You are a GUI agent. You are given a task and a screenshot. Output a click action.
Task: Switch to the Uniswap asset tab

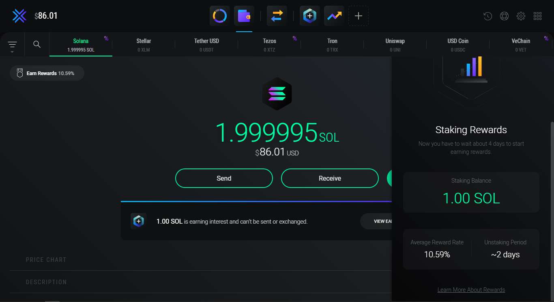click(x=395, y=45)
